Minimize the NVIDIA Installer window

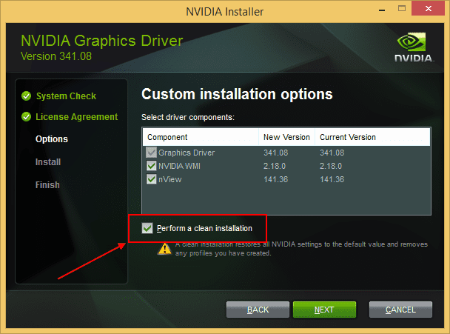click(x=382, y=10)
